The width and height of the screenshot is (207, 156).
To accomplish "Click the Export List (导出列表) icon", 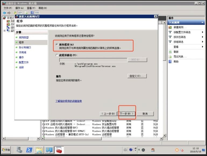I will tap(170, 57).
